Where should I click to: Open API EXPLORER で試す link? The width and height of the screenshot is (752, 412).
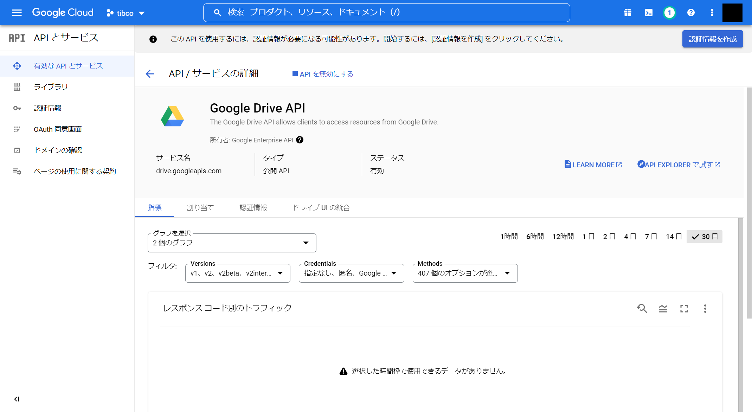679,165
